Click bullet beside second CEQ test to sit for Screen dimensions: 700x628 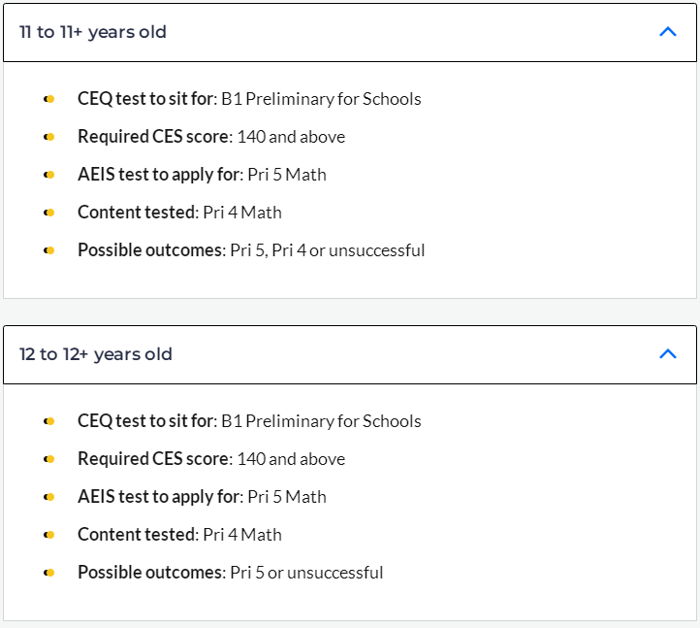coord(49,421)
